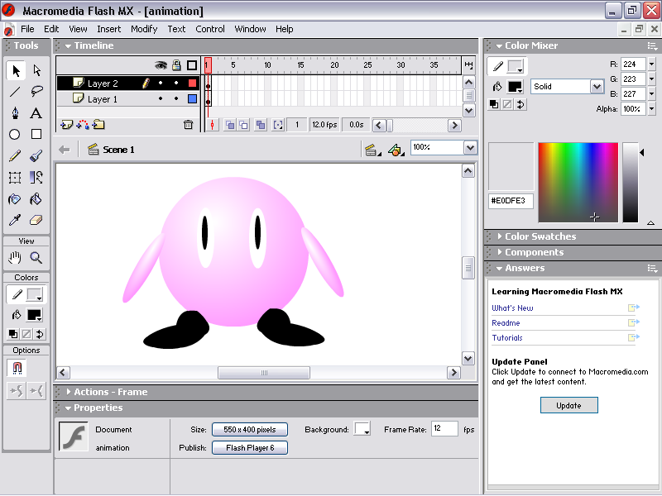Open the 100% stage zoom dropdown

[x=470, y=147]
